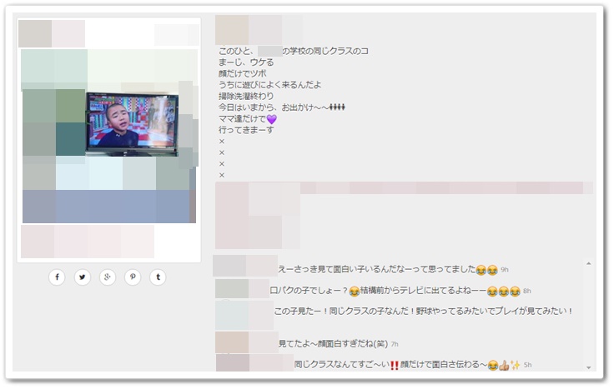The width and height of the screenshot is (614, 389).
Task: Click the purple heart emoji in the caption
Action: click(x=270, y=119)
